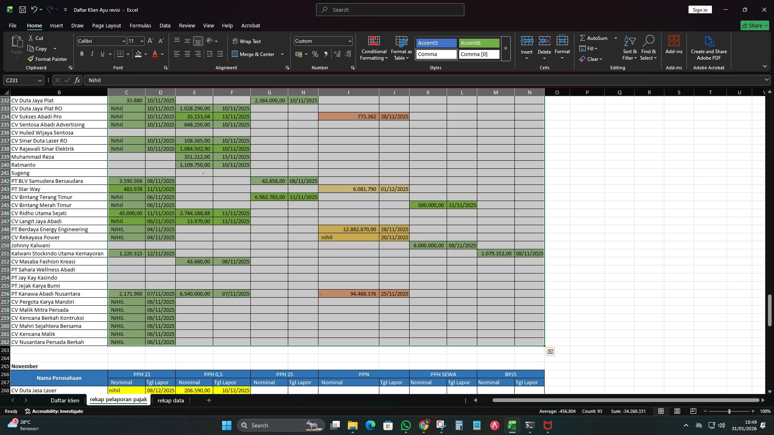Open the Custom number format dropdown
This screenshot has width=774, height=435.
point(349,41)
